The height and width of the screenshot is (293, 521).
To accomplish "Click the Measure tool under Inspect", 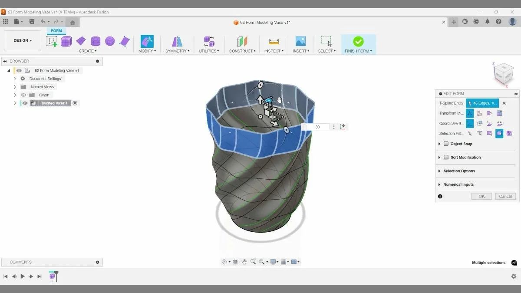I will click(274, 41).
